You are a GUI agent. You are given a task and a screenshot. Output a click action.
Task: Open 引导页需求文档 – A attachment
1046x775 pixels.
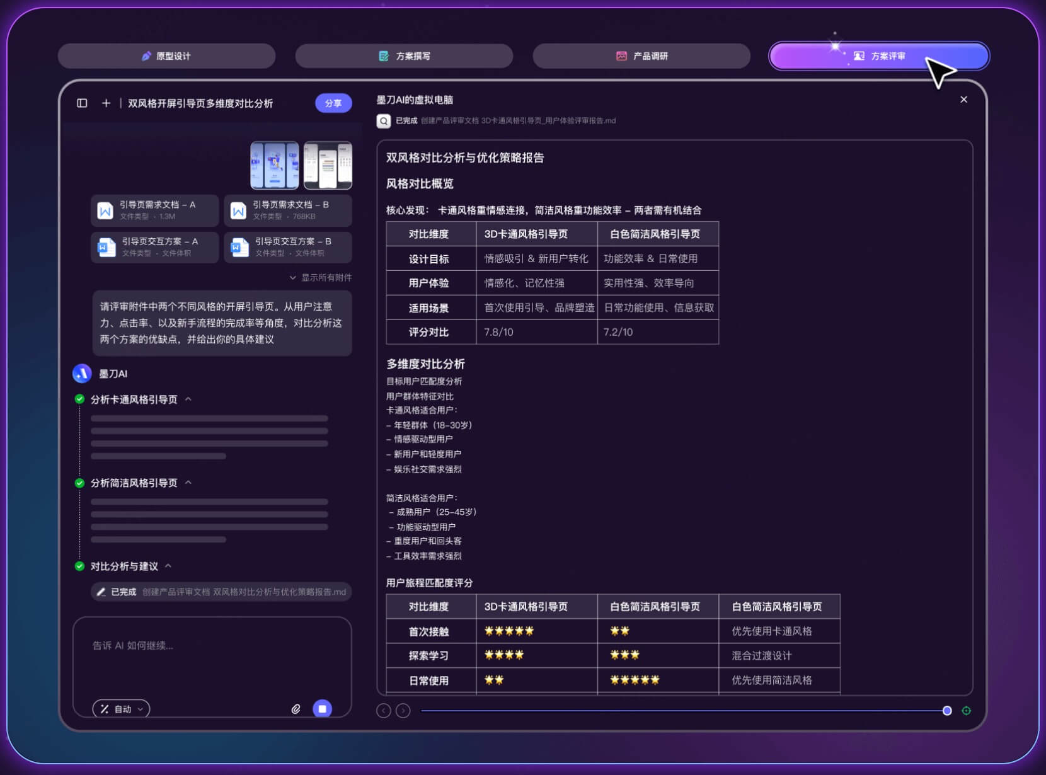pos(154,210)
